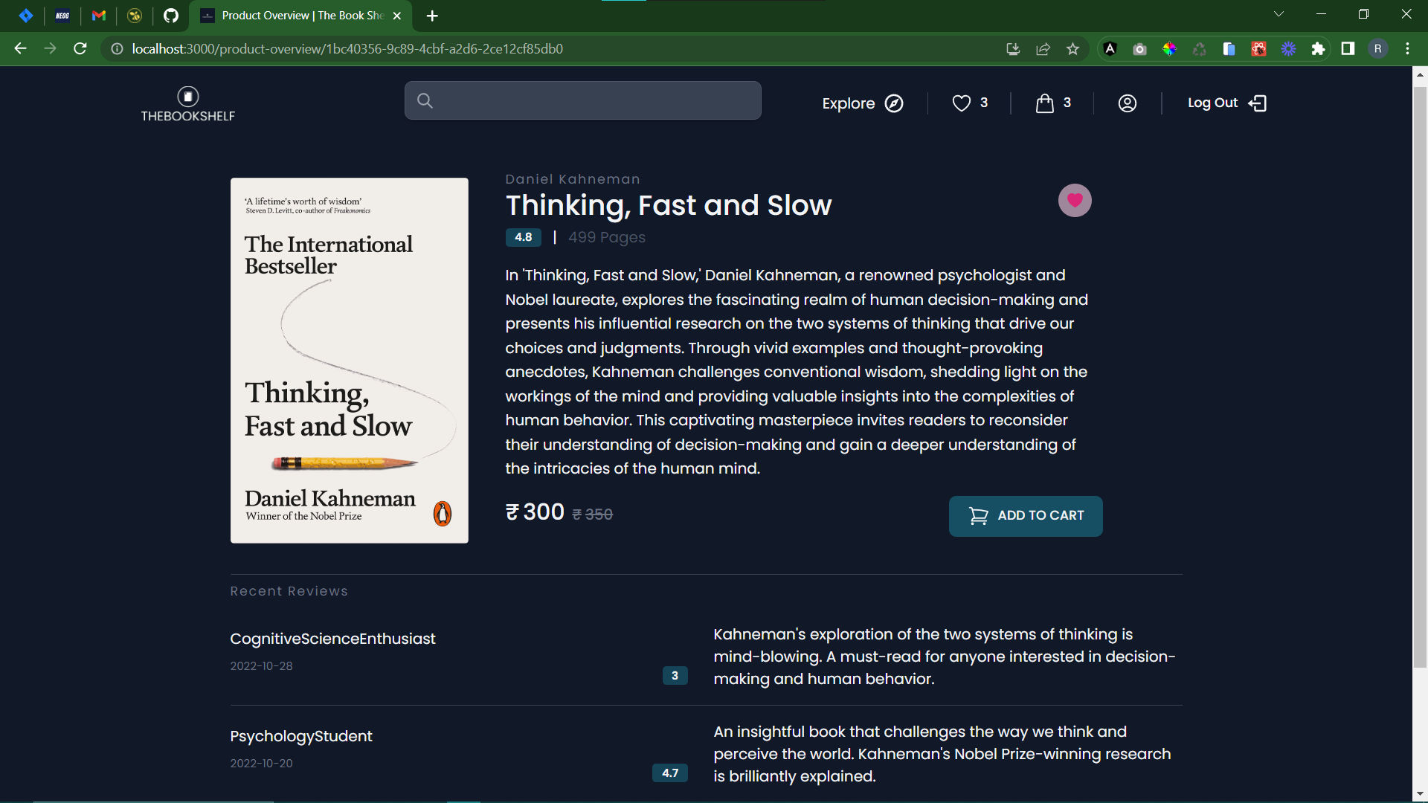Click the address bar URL
The height and width of the screenshot is (803, 1428).
[347, 49]
